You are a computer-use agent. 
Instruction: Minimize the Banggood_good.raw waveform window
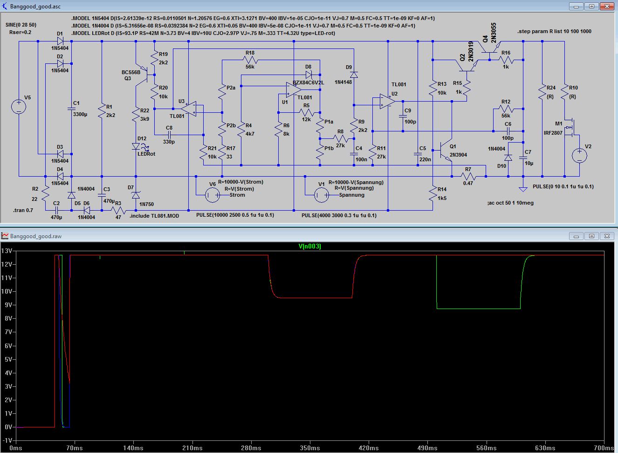[x=577, y=236]
